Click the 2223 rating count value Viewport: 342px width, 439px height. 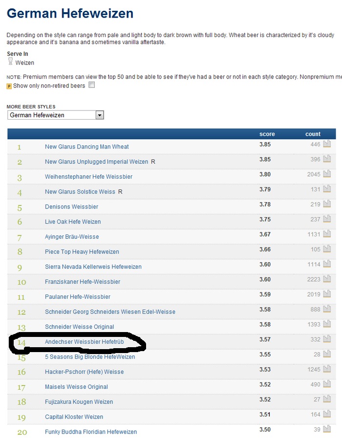coord(314,279)
